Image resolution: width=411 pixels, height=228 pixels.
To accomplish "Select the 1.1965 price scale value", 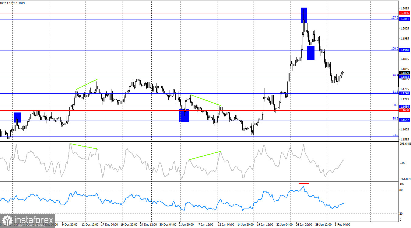I will pyautogui.click(x=405, y=39).
